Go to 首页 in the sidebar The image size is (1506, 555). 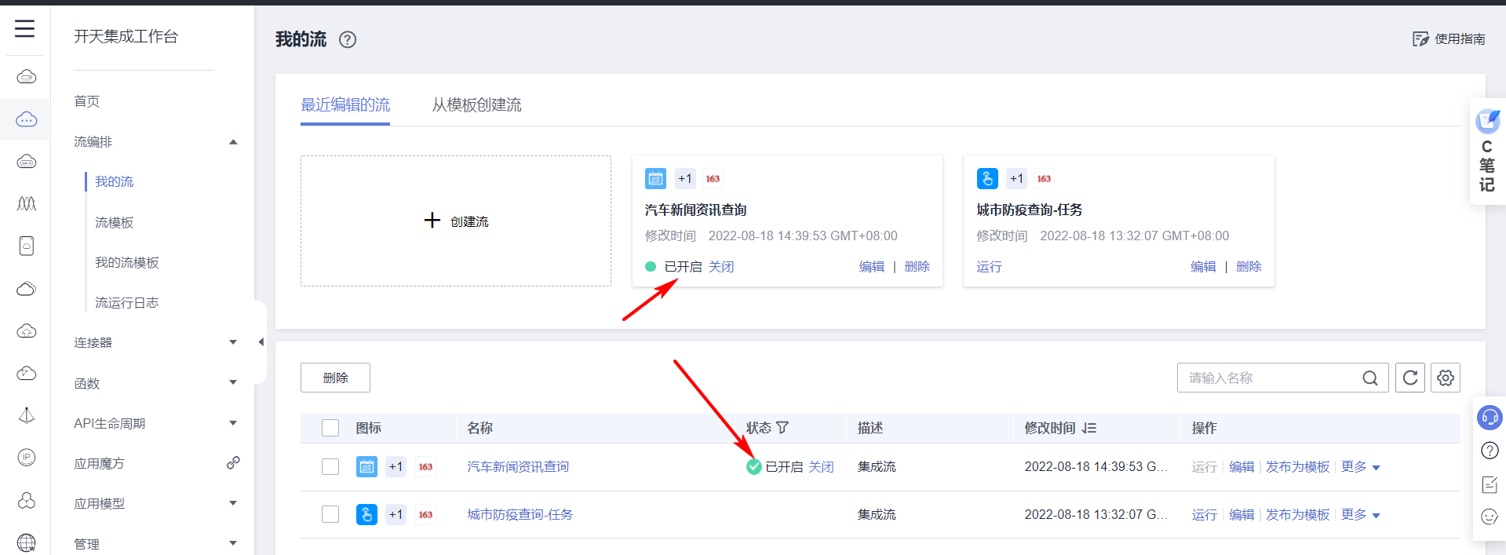(x=87, y=101)
